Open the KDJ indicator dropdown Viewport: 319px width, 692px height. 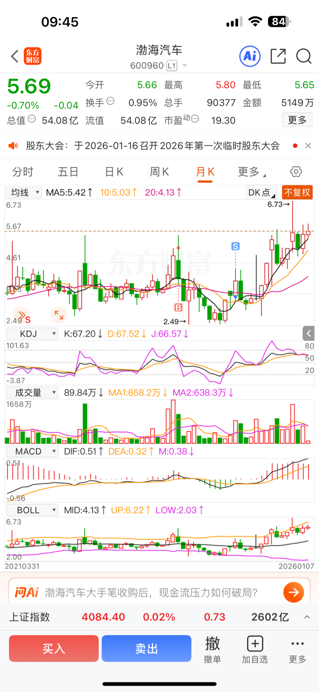pyautogui.click(x=32, y=334)
